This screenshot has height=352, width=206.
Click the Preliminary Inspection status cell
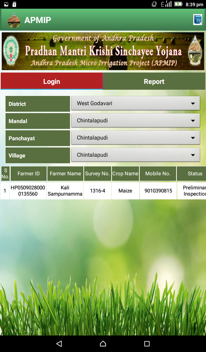pyautogui.click(x=192, y=190)
